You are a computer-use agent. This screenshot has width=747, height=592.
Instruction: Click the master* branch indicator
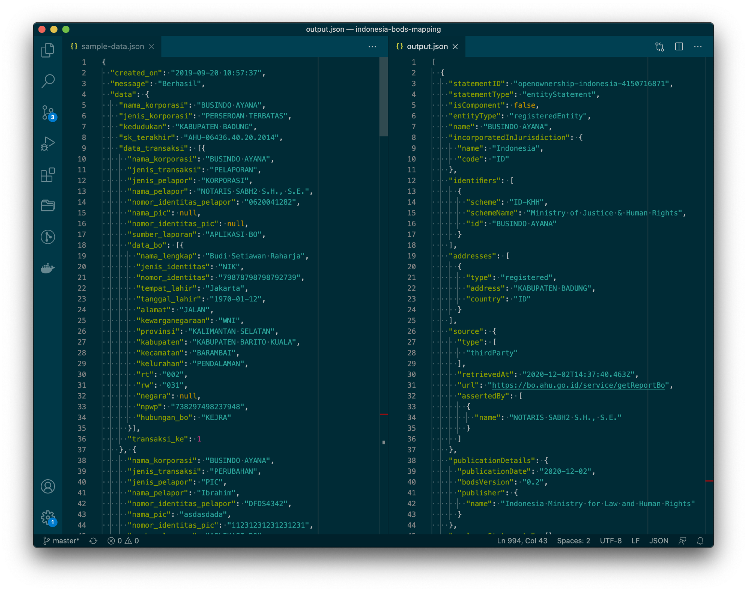coord(61,541)
